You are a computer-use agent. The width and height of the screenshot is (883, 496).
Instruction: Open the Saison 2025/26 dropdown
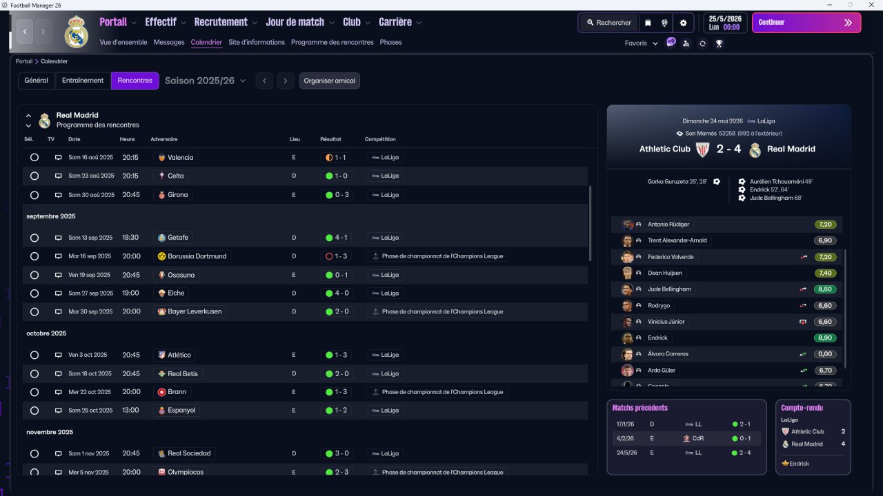click(205, 81)
